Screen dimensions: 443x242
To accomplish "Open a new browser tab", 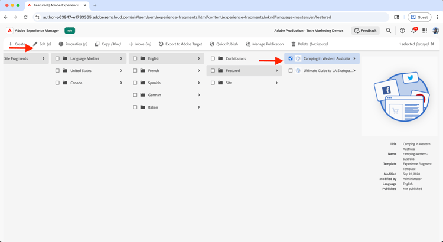I will pyautogui.click(x=95, y=5).
